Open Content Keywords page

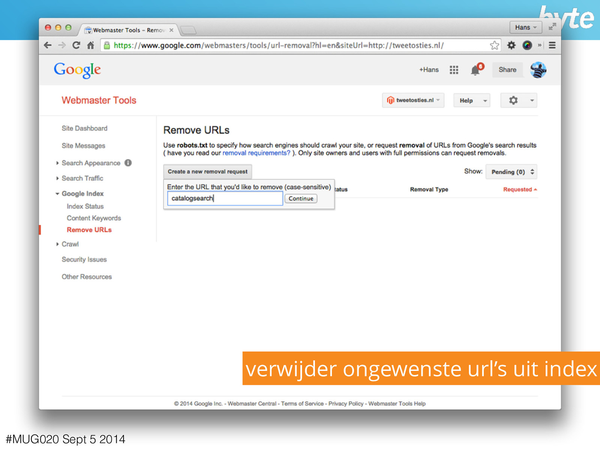[94, 218]
